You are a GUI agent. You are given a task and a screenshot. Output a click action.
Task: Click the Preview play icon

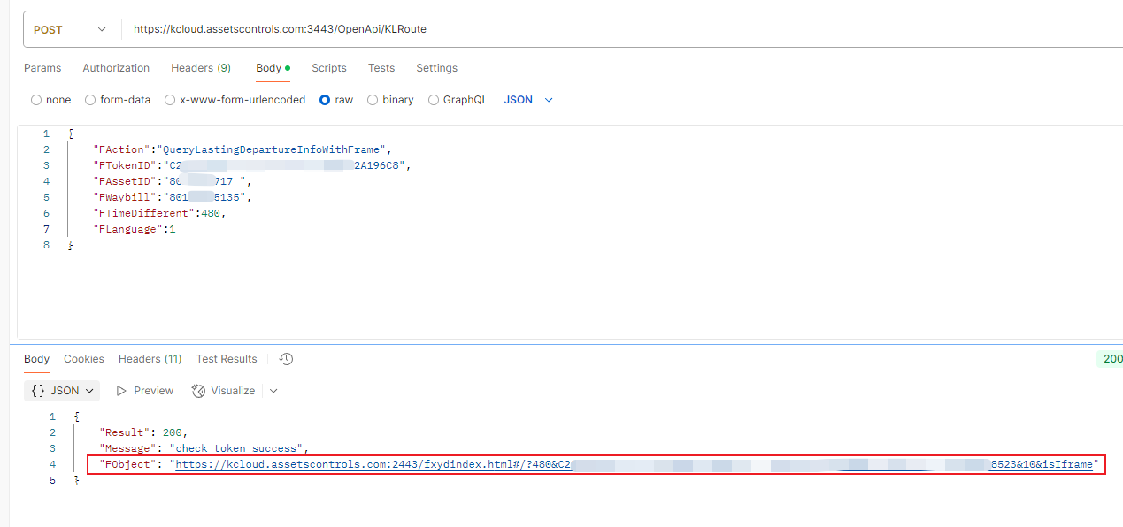click(x=122, y=391)
